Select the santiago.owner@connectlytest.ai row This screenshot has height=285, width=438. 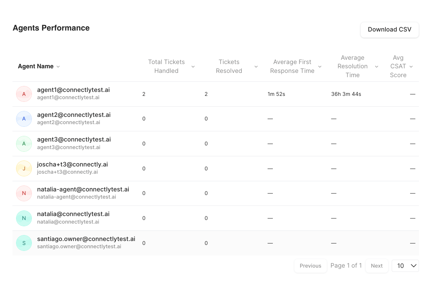216,243
